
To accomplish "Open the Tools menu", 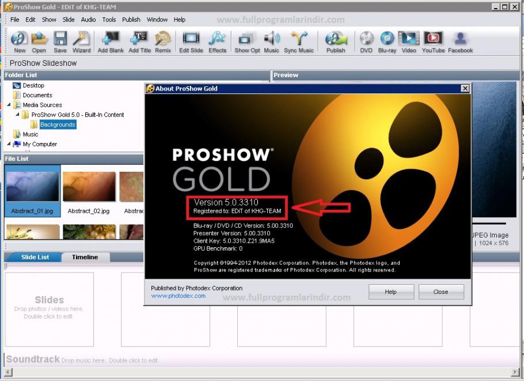I will coord(109,20).
